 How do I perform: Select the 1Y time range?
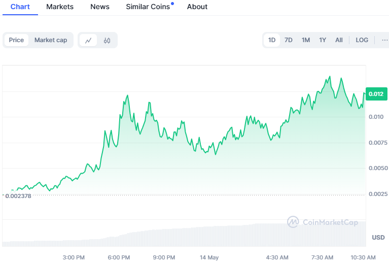click(323, 40)
